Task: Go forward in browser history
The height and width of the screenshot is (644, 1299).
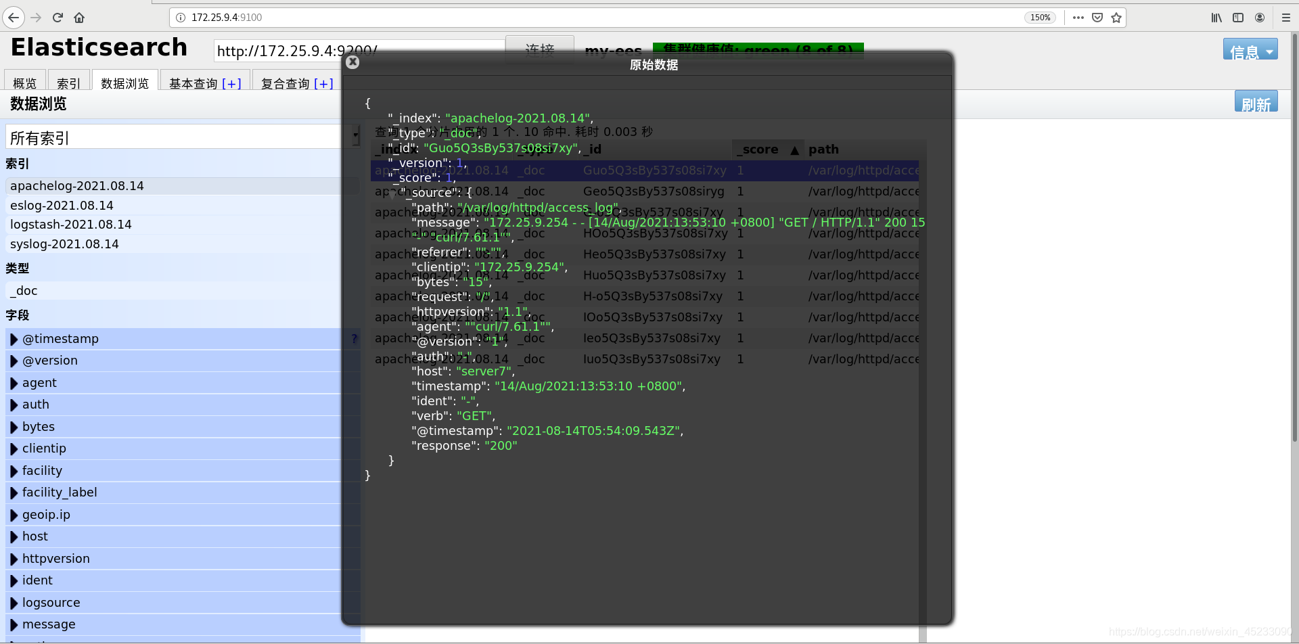Action: (37, 18)
